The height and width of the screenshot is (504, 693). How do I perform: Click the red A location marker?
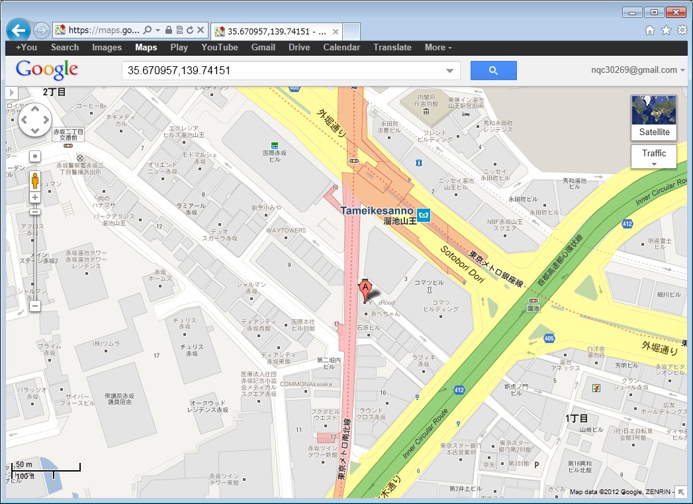(x=365, y=291)
